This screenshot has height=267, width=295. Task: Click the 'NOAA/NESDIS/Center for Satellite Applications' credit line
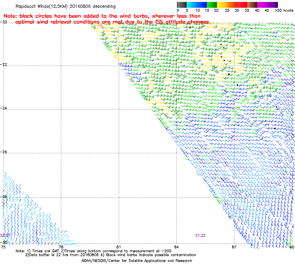pyautogui.click(x=137, y=261)
